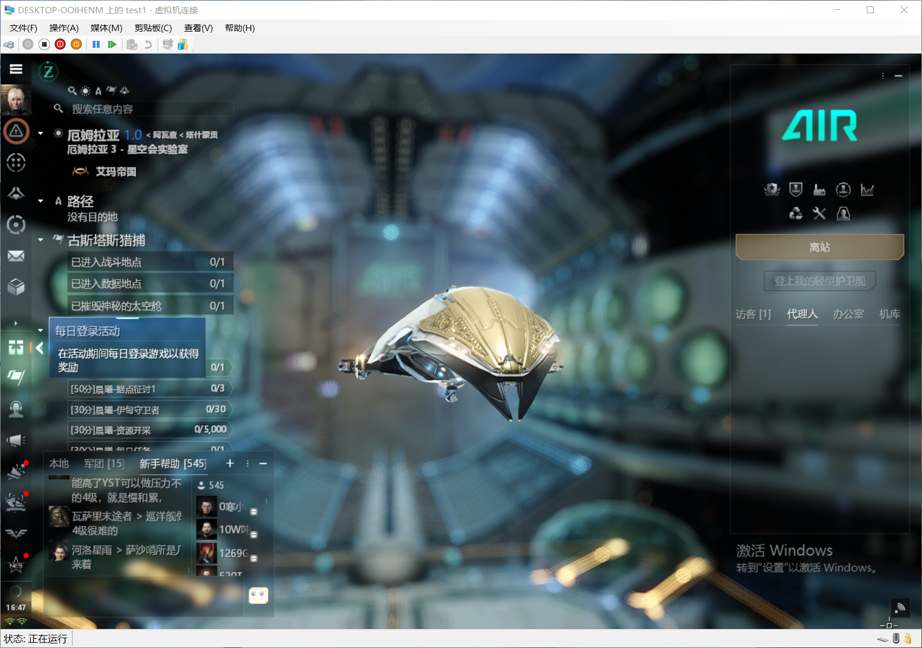
Task: Open the 机库 station tab
Action: (890, 314)
